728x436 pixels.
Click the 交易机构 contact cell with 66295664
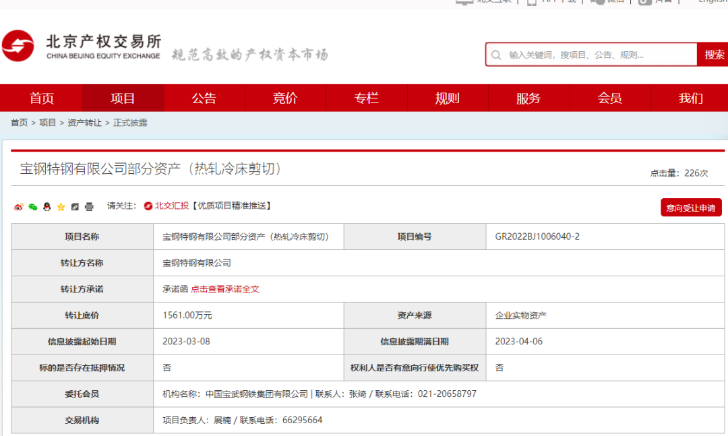439,421
